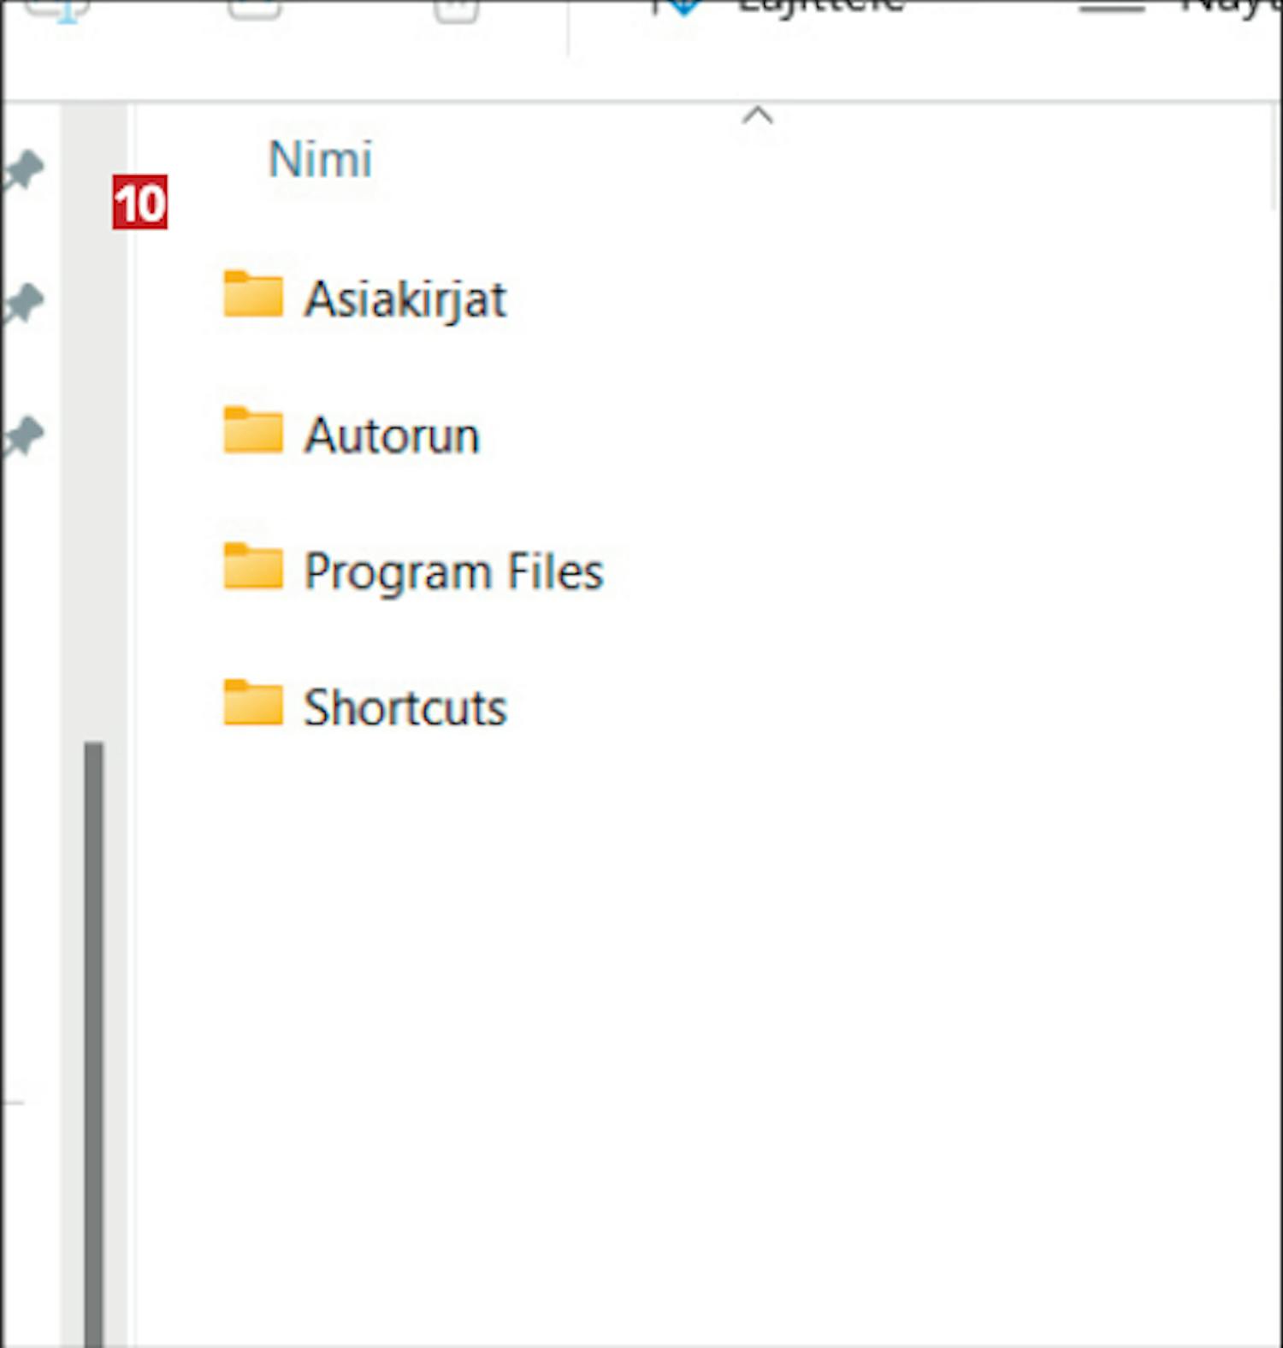Click the Autorun folder icon
This screenshot has height=1348, width=1283.
tap(252, 431)
